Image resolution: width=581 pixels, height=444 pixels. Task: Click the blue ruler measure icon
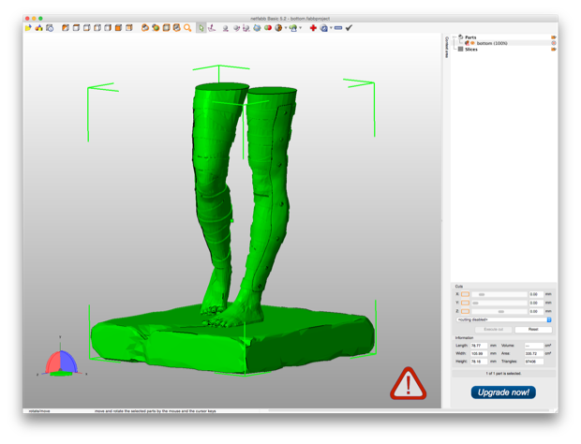[x=338, y=28]
